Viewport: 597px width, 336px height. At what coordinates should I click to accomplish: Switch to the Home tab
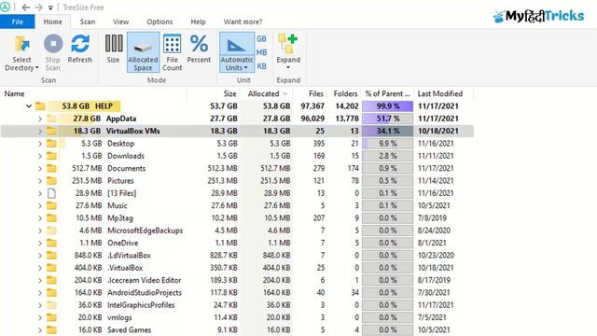52,21
